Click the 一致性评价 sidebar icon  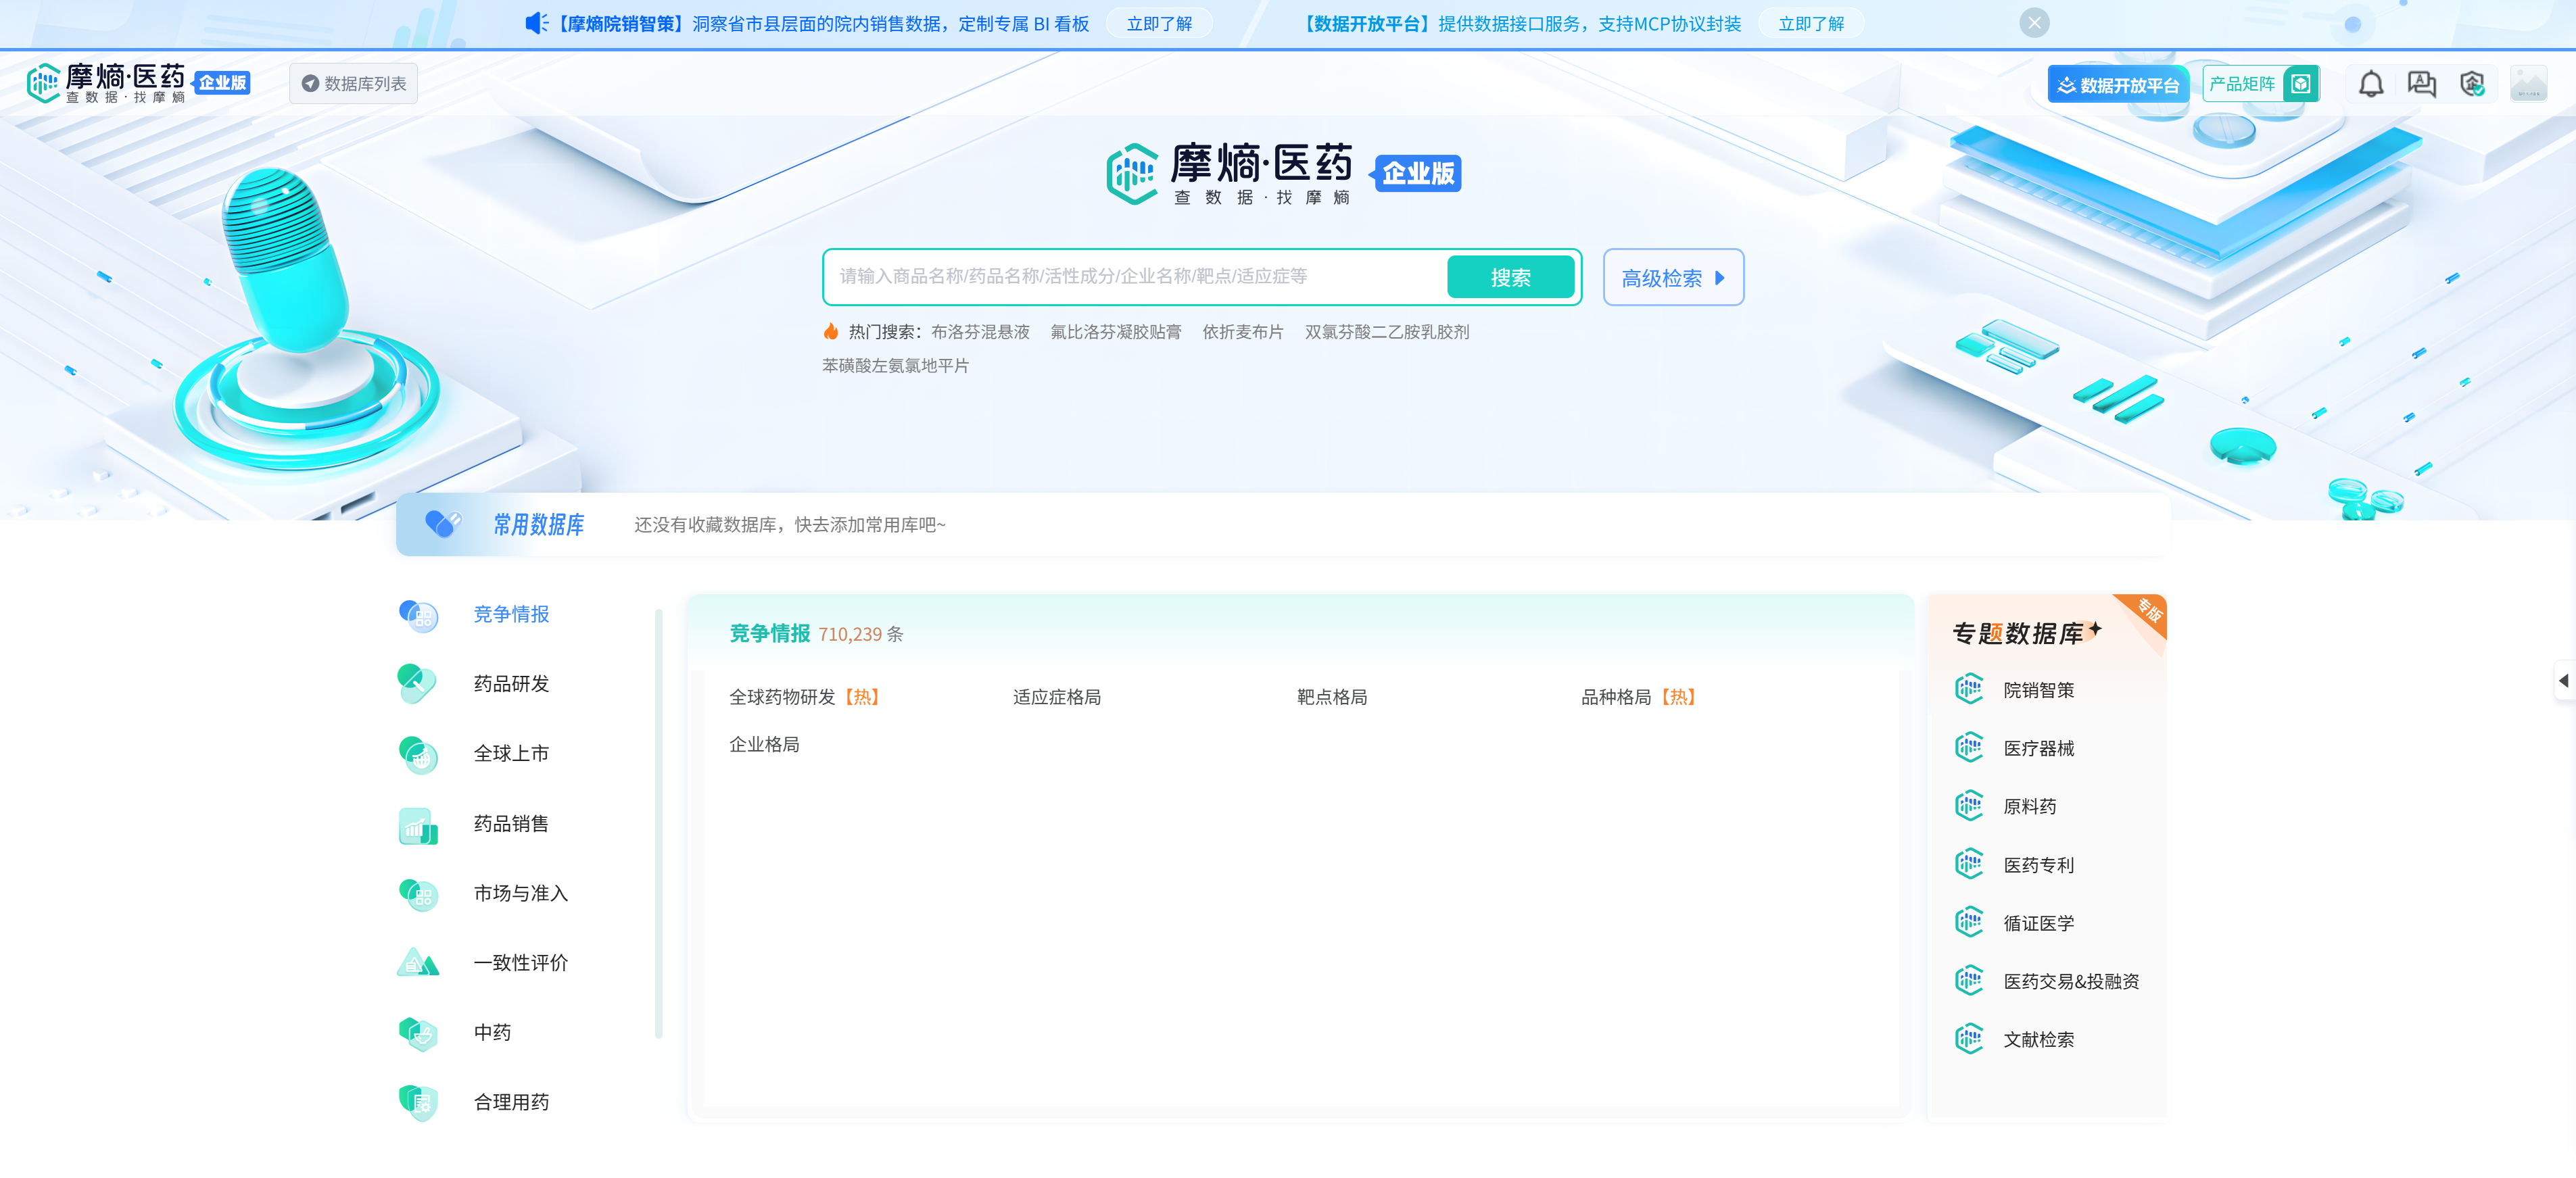coord(418,963)
